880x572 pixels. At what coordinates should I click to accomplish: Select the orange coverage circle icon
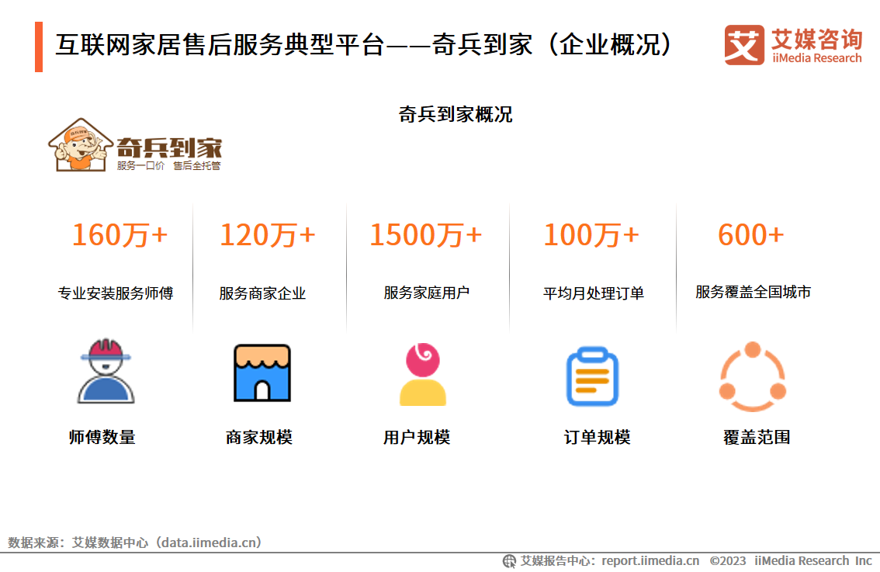point(753,376)
